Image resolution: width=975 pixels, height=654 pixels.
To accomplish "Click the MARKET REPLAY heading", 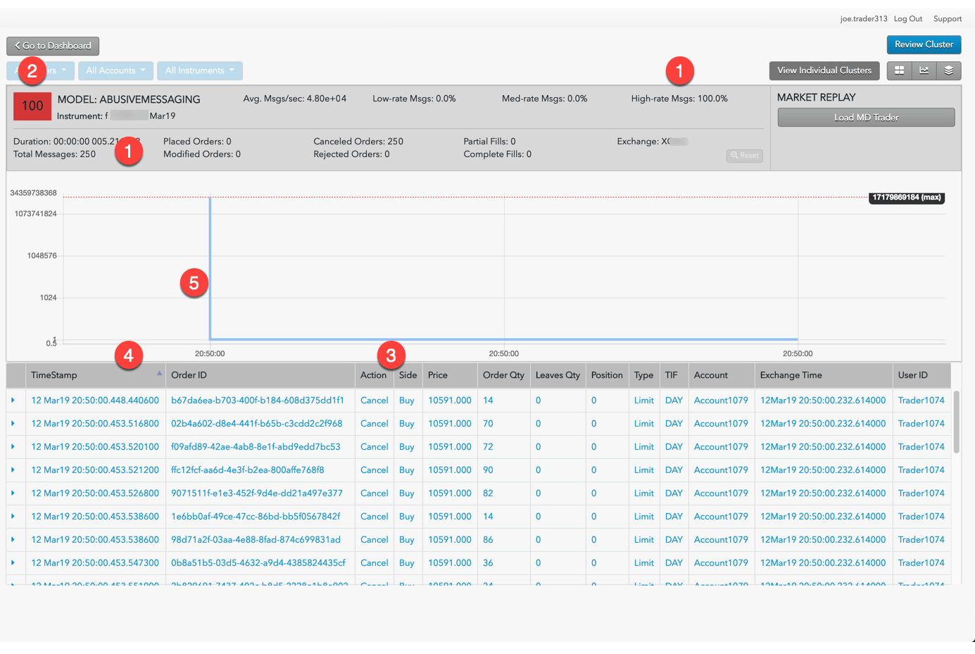I will tap(816, 97).
